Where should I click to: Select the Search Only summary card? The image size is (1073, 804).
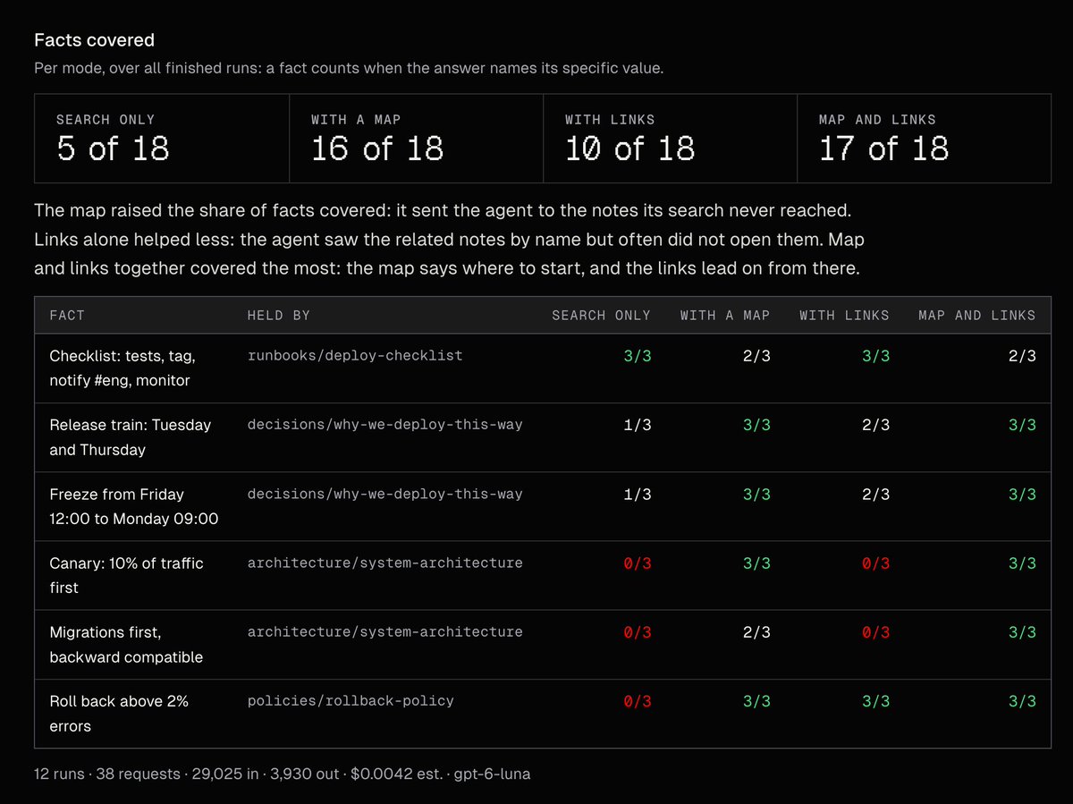(162, 139)
